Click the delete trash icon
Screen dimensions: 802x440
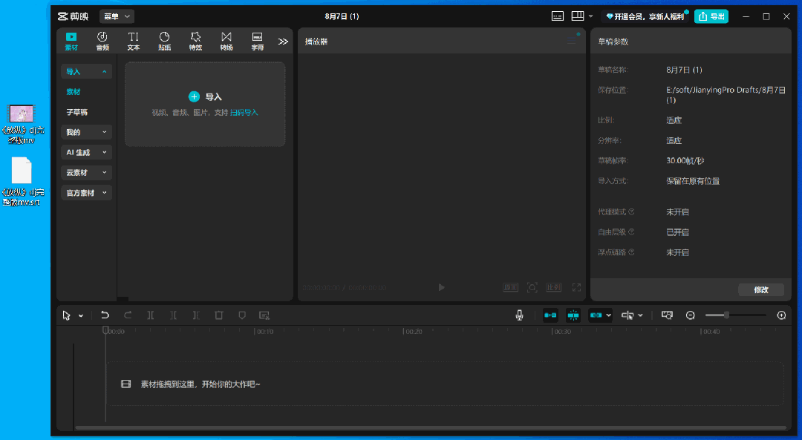(x=219, y=315)
